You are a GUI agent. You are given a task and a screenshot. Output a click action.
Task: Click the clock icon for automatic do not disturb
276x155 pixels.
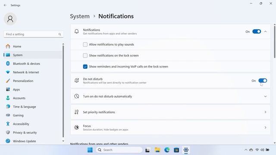click(77, 96)
